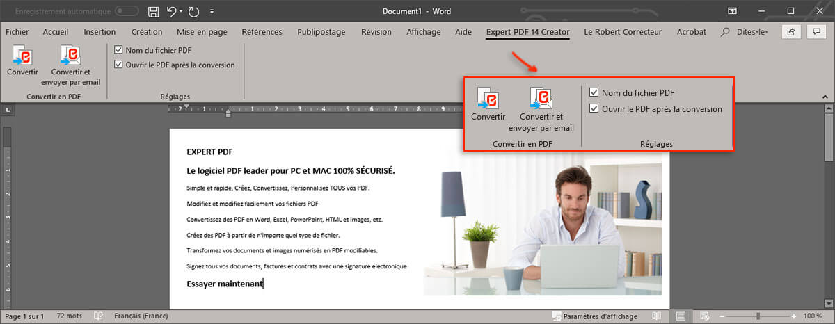
Task: Switch to Read Mode view icon
Action: (x=657, y=316)
